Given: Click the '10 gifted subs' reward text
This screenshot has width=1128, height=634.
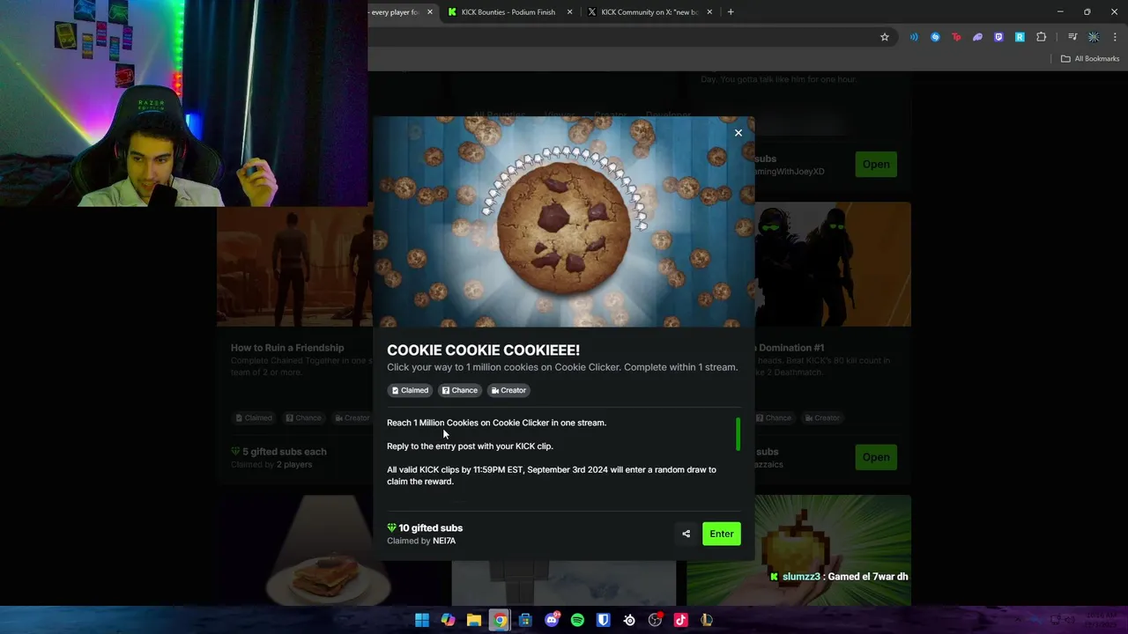Looking at the screenshot, I should pyautogui.click(x=430, y=528).
